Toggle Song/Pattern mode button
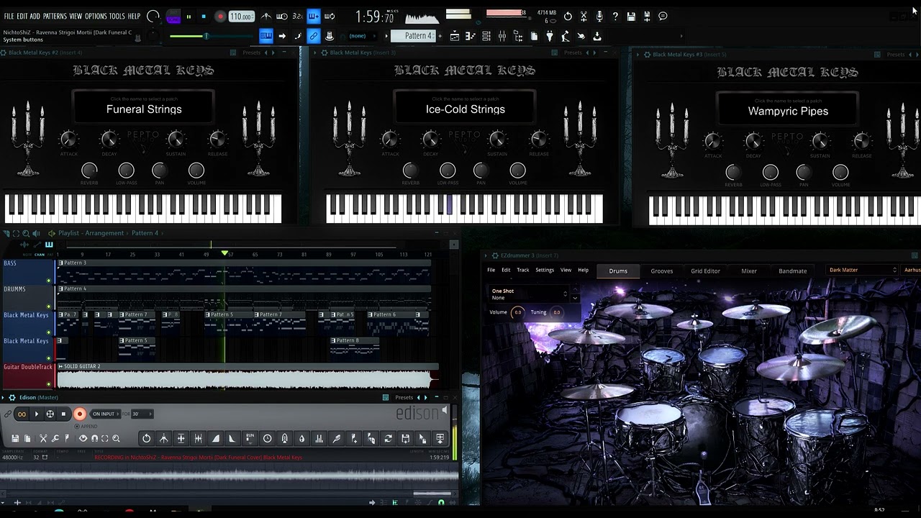 tap(173, 16)
